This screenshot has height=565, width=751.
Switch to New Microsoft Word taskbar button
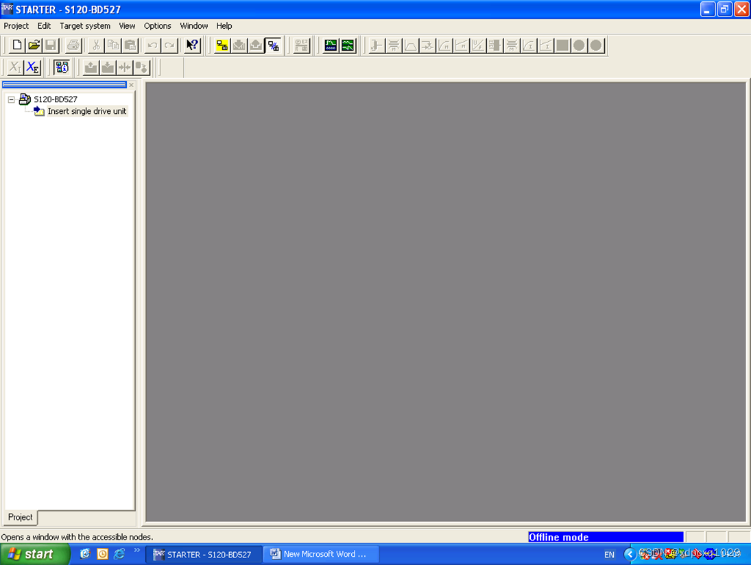pos(321,555)
